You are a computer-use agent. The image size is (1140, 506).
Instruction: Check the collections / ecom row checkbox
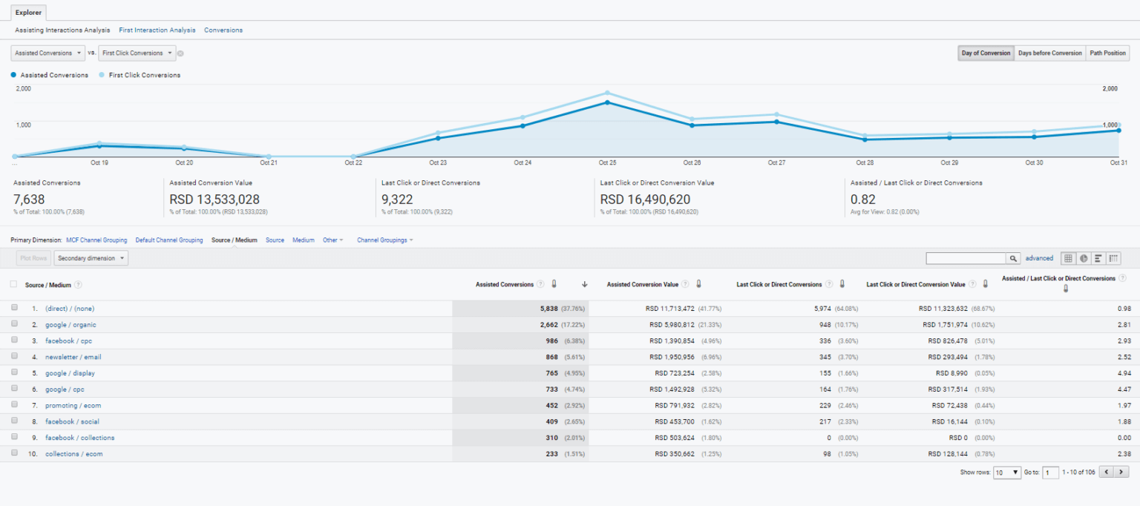tap(14, 453)
